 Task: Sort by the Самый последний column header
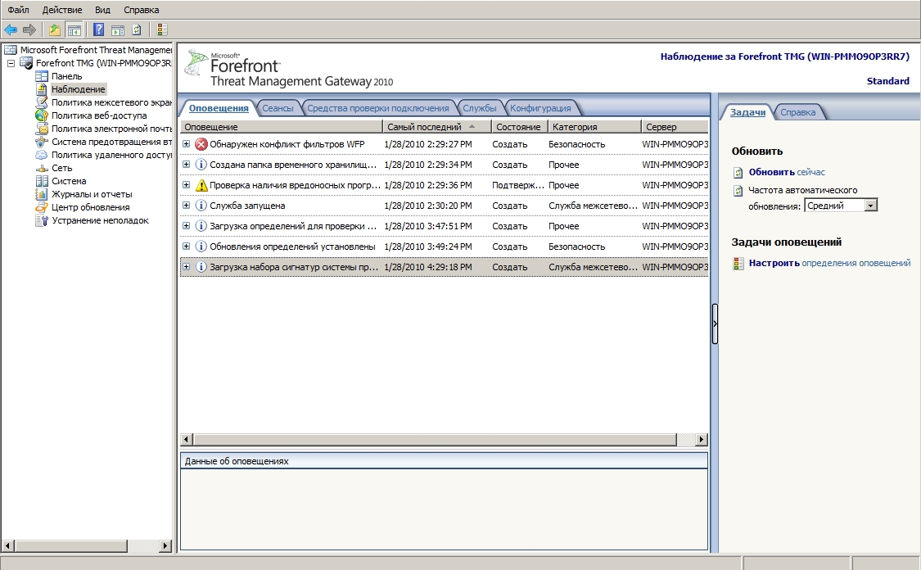(437, 126)
